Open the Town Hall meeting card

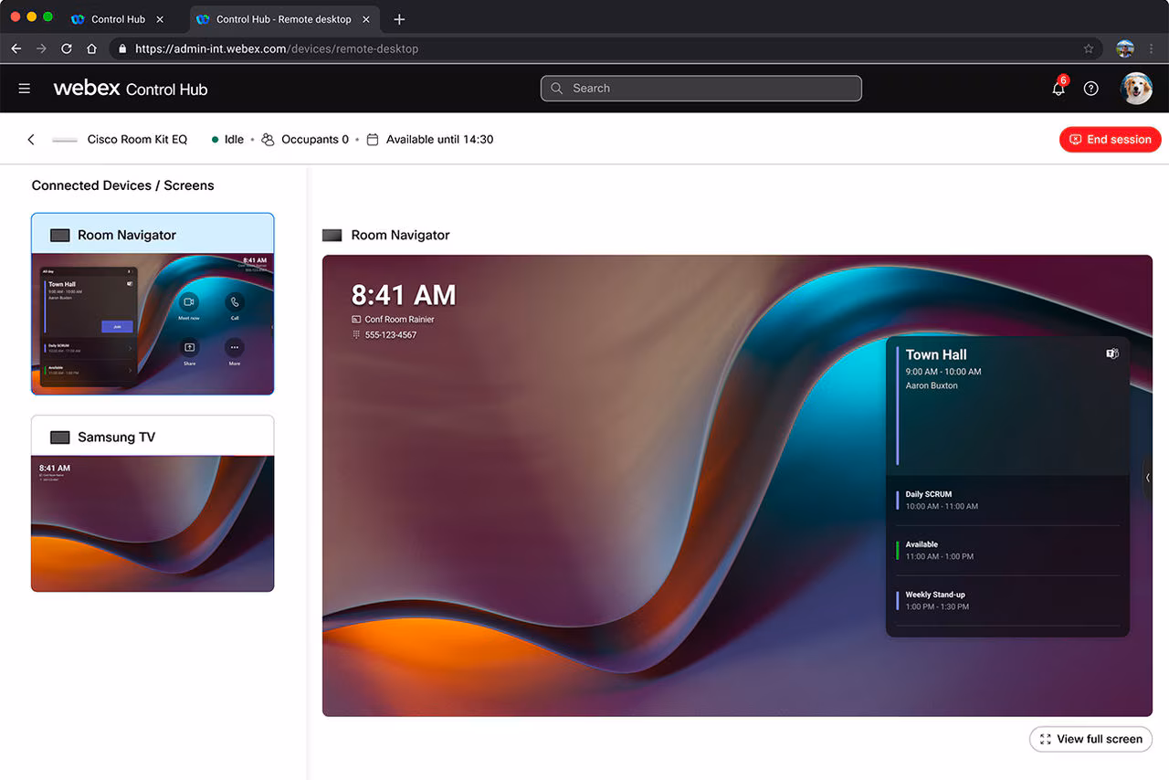pyautogui.click(x=1007, y=406)
